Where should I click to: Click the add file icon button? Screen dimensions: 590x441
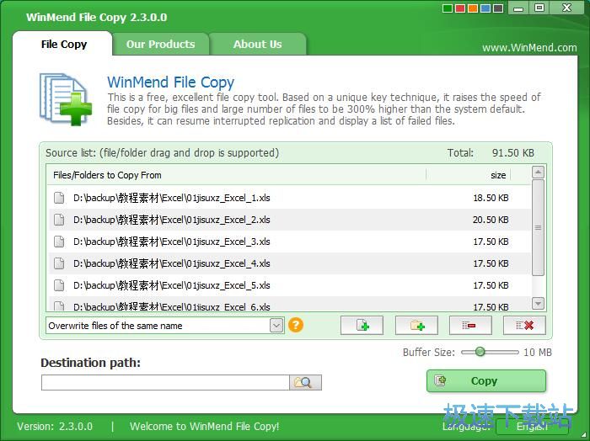(x=362, y=326)
